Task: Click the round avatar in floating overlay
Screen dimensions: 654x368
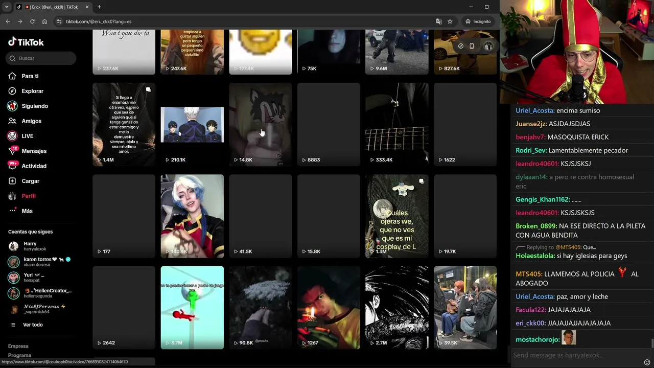Action: [488, 46]
